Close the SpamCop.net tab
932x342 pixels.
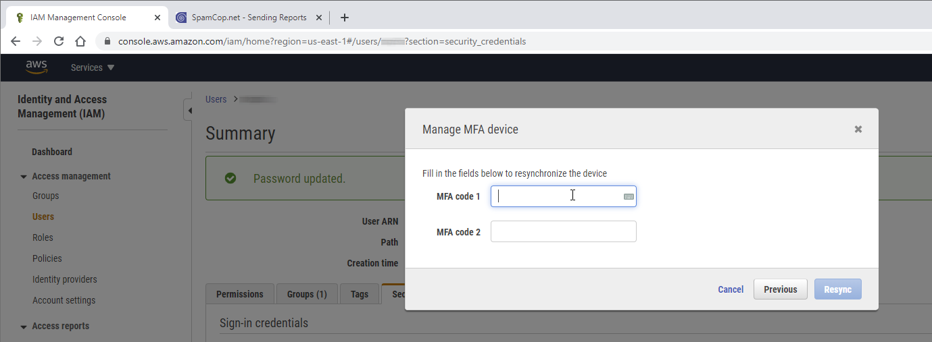tap(319, 18)
